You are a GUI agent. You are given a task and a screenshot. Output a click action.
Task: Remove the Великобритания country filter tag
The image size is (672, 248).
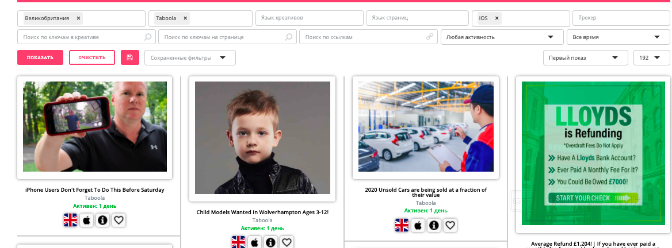coord(78,18)
